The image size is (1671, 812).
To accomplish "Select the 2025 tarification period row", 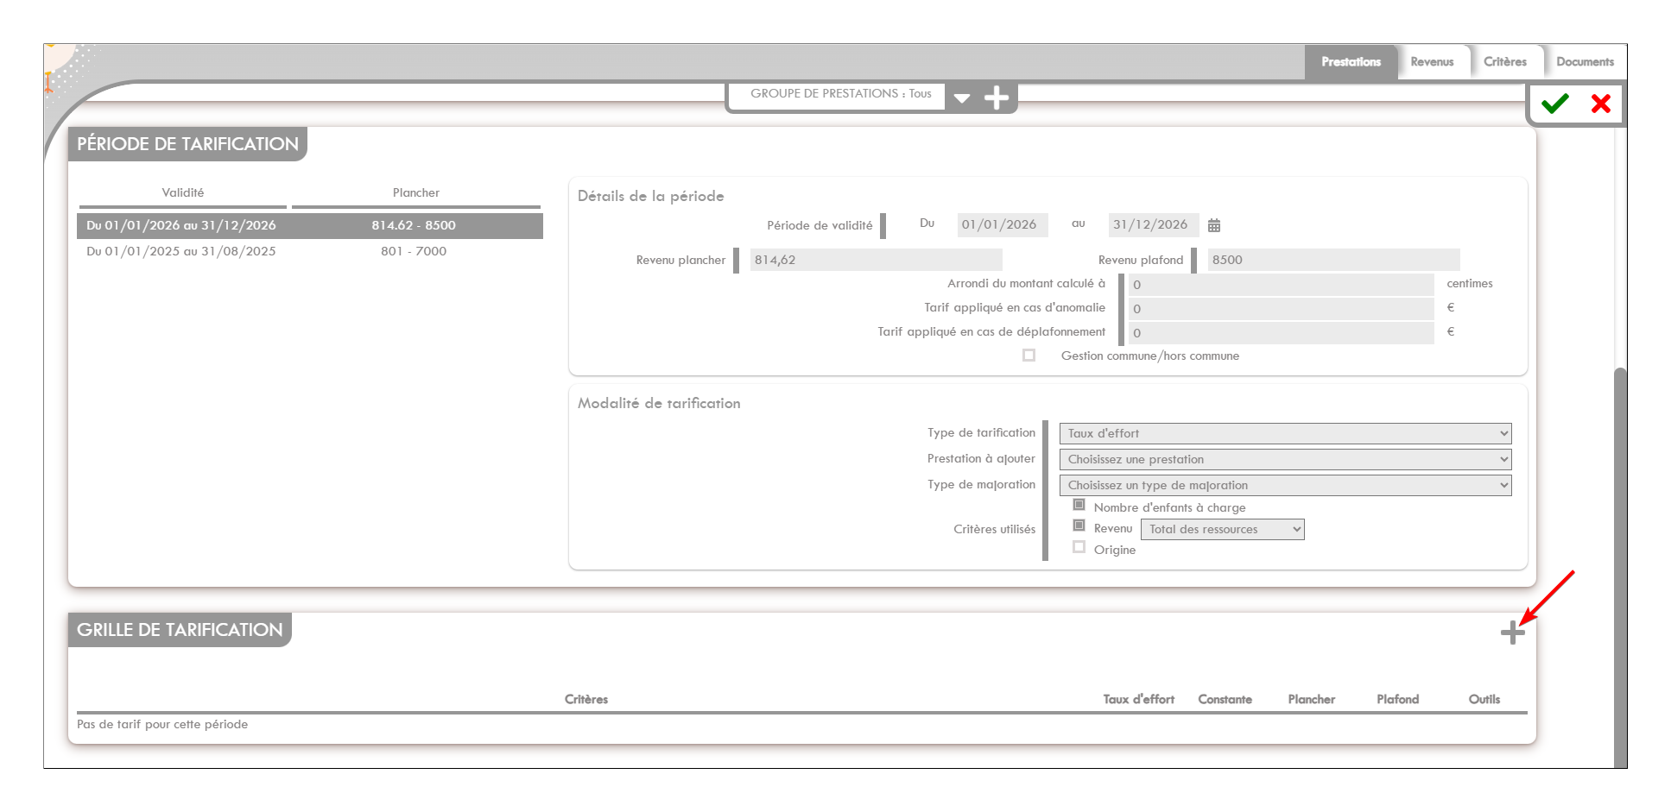I will click(309, 251).
